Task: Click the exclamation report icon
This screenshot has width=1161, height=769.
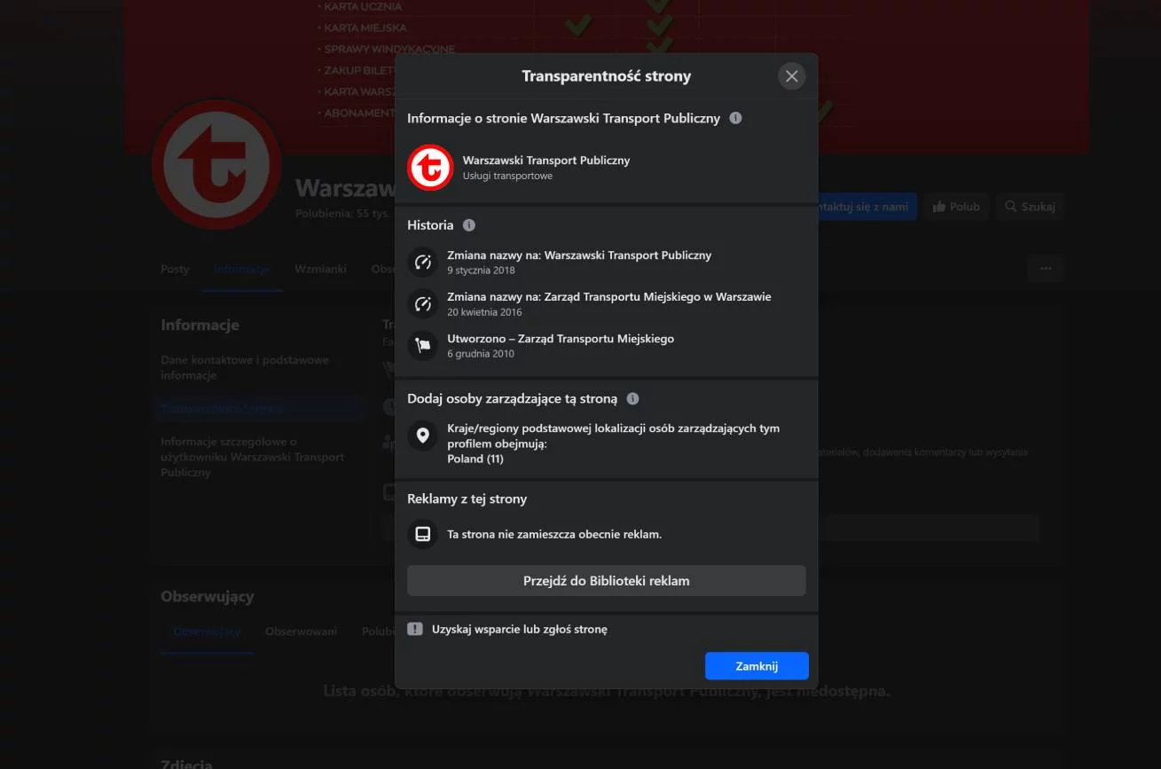Action: (x=414, y=629)
